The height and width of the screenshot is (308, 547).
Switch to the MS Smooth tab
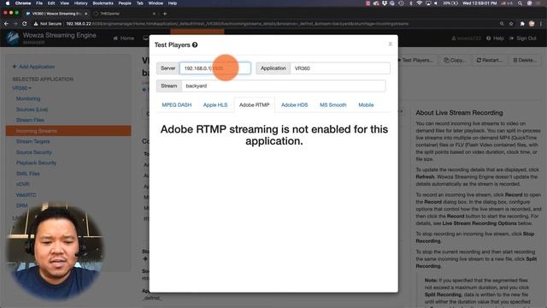(x=333, y=104)
